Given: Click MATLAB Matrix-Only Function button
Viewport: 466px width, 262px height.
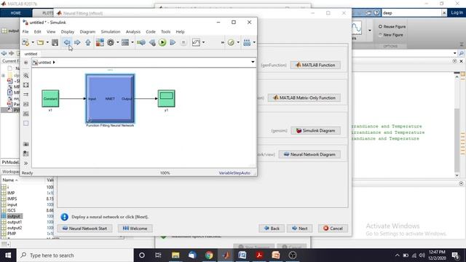Looking at the screenshot, I should pyautogui.click(x=304, y=98).
